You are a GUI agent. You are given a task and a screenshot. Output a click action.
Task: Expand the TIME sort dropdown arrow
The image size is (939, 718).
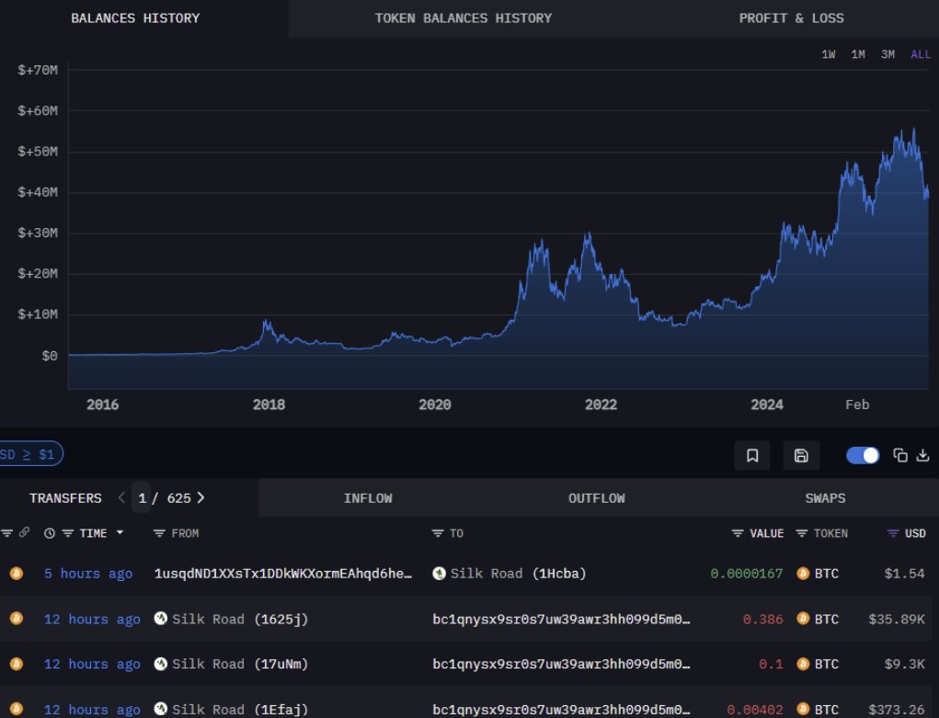tap(120, 532)
